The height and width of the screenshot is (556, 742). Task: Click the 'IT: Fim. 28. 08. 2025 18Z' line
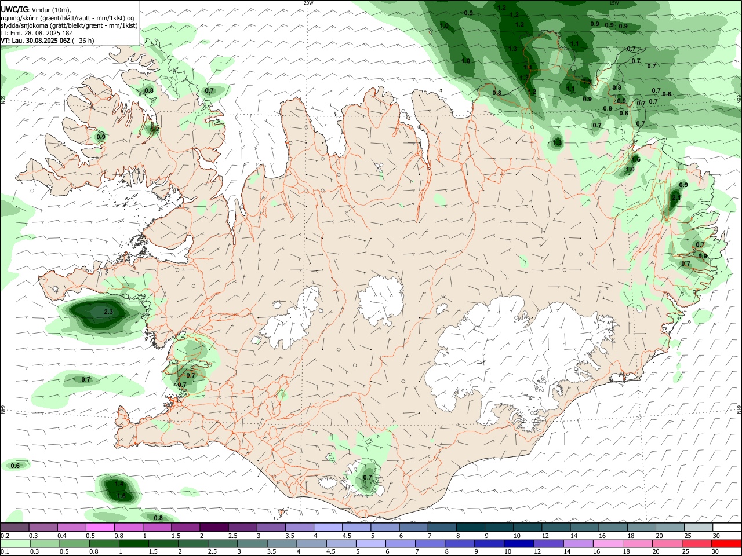tap(37, 33)
